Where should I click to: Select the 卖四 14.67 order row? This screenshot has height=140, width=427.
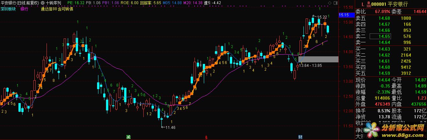tap(391, 24)
